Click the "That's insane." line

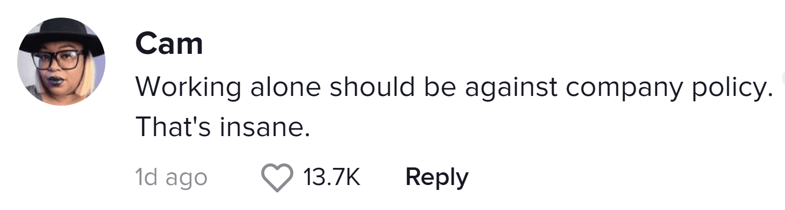[x=223, y=127]
